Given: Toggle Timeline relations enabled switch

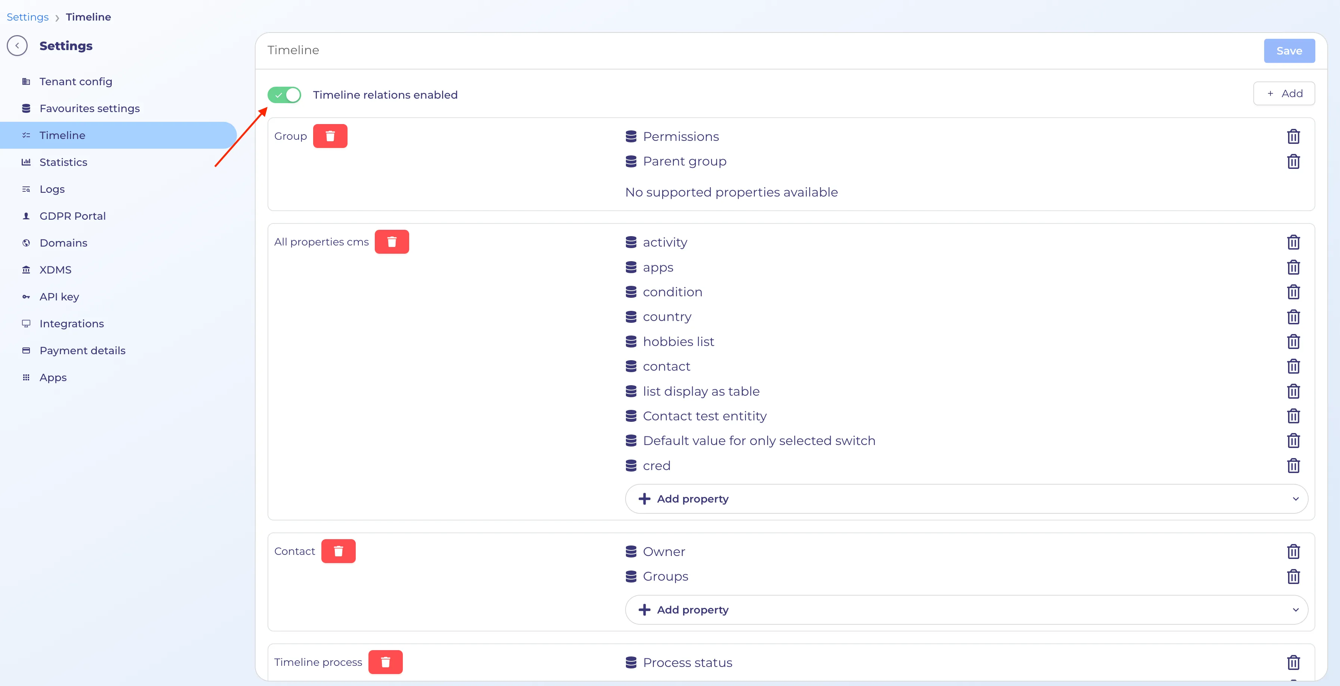Looking at the screenshot, I should 284,95.
